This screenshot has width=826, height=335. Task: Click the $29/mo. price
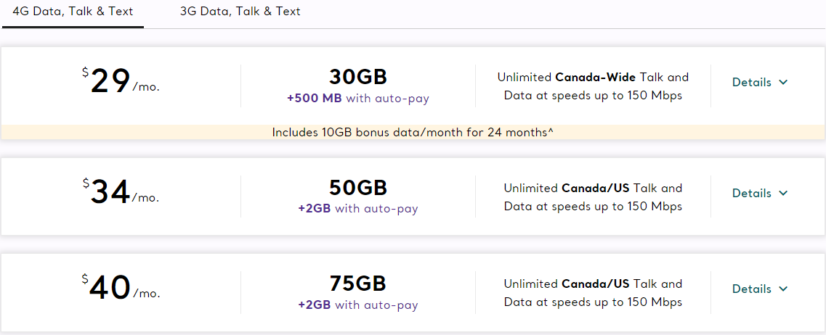(x=121, y=83)
